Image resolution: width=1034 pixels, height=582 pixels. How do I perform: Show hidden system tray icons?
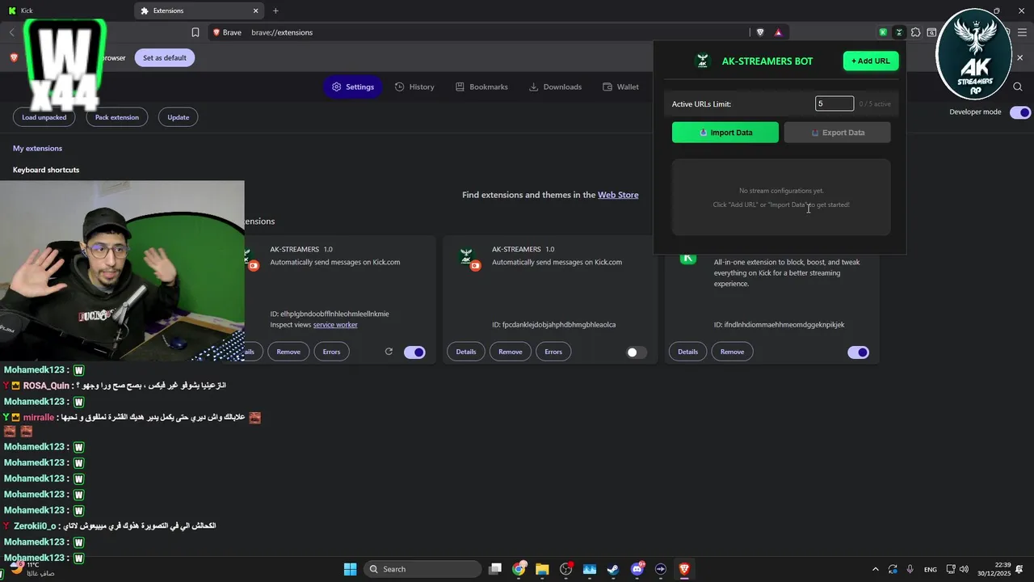tap(876, 569)
